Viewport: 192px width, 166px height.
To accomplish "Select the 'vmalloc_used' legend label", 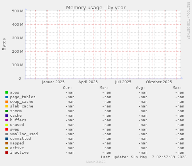I will click(x=24, y=134).
